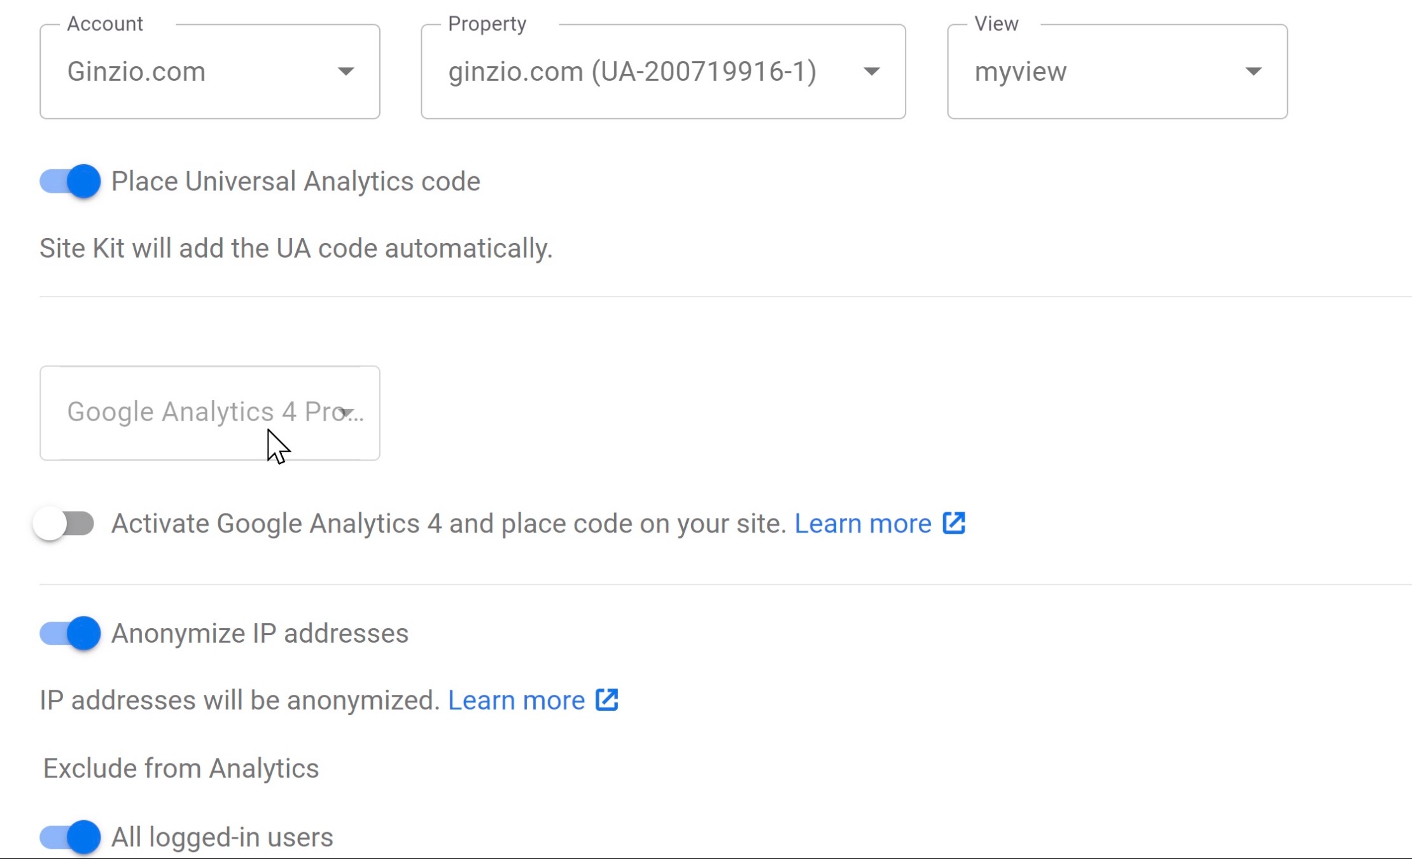Select the myview value in the View field
Image resolution: width=1412 pixels, height=859 pixels.
tap(1019, 71)
